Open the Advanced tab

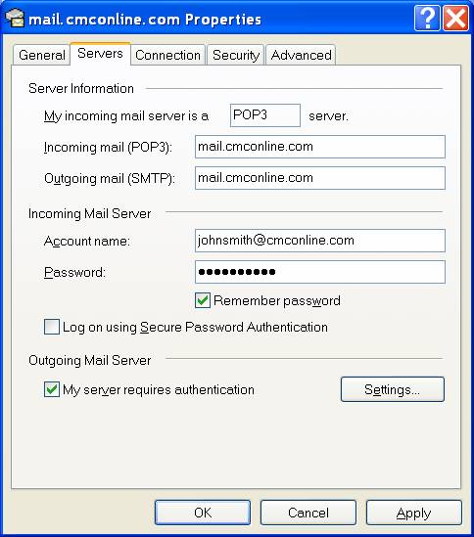301,55
